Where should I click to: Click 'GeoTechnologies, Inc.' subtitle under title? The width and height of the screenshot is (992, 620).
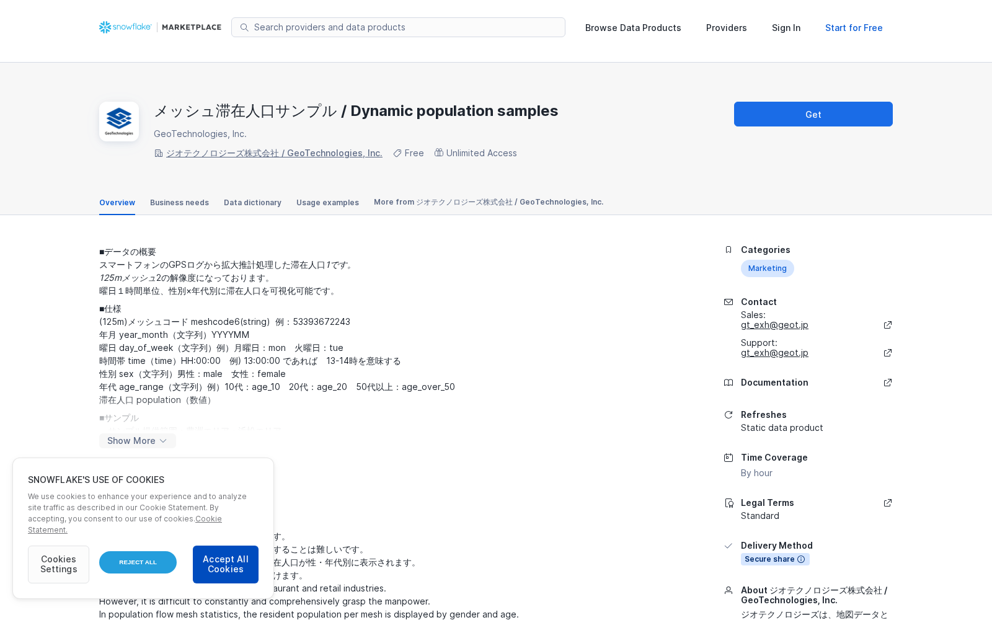tap(200, 134)
